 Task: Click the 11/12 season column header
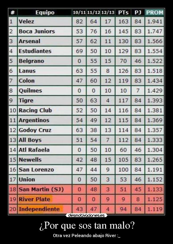pos(93,13)
